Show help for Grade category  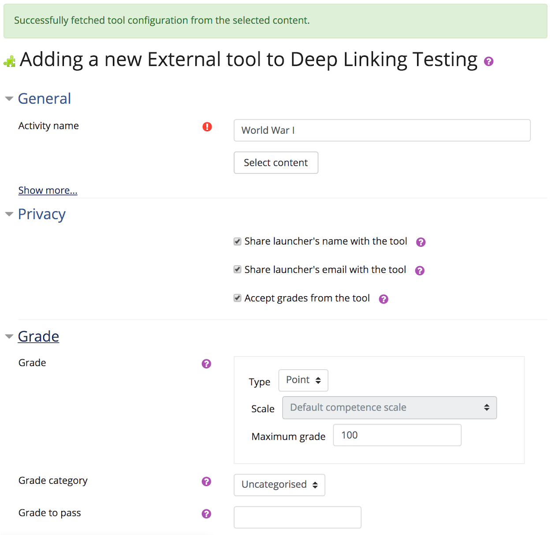206,481
